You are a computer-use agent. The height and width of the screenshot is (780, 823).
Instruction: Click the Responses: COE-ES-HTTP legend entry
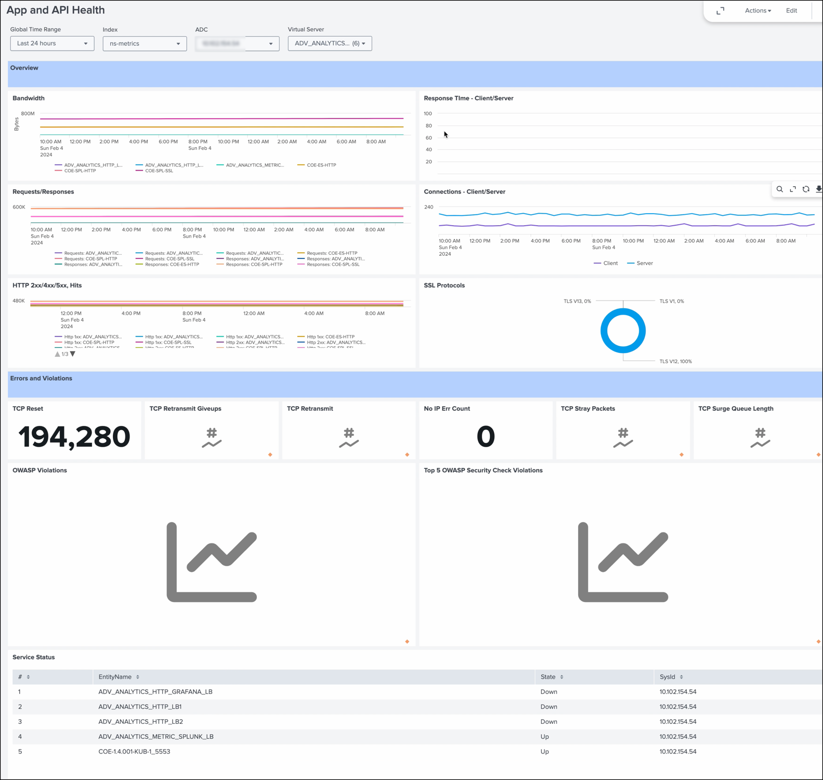pos(167,265)
